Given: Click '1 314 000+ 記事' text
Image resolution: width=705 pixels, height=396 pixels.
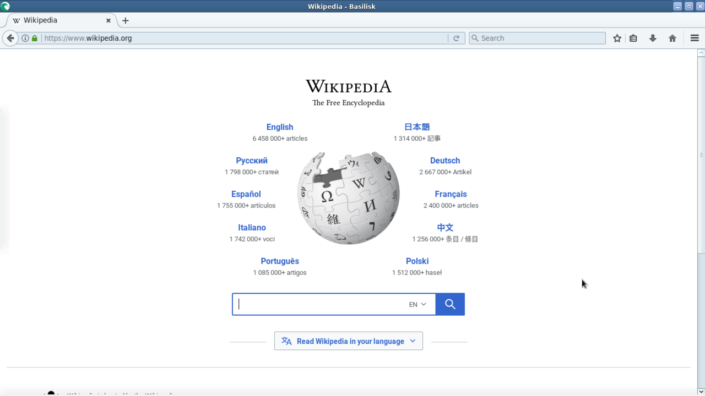Looking at the screenshot, I should pyautogui.click(x=417, y=139).
